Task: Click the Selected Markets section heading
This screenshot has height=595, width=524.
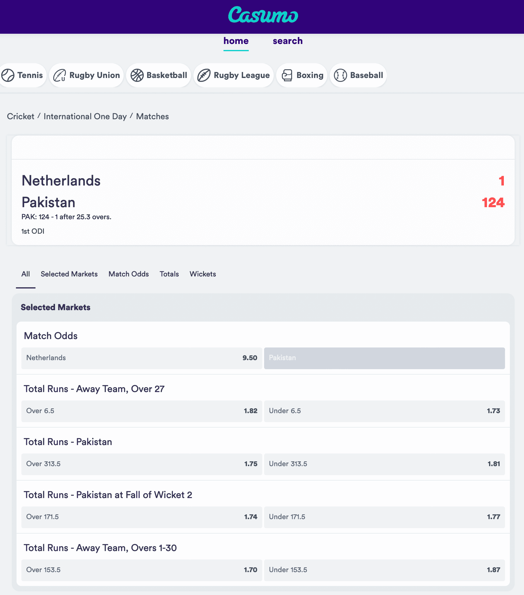Action: tap(56, 307)
